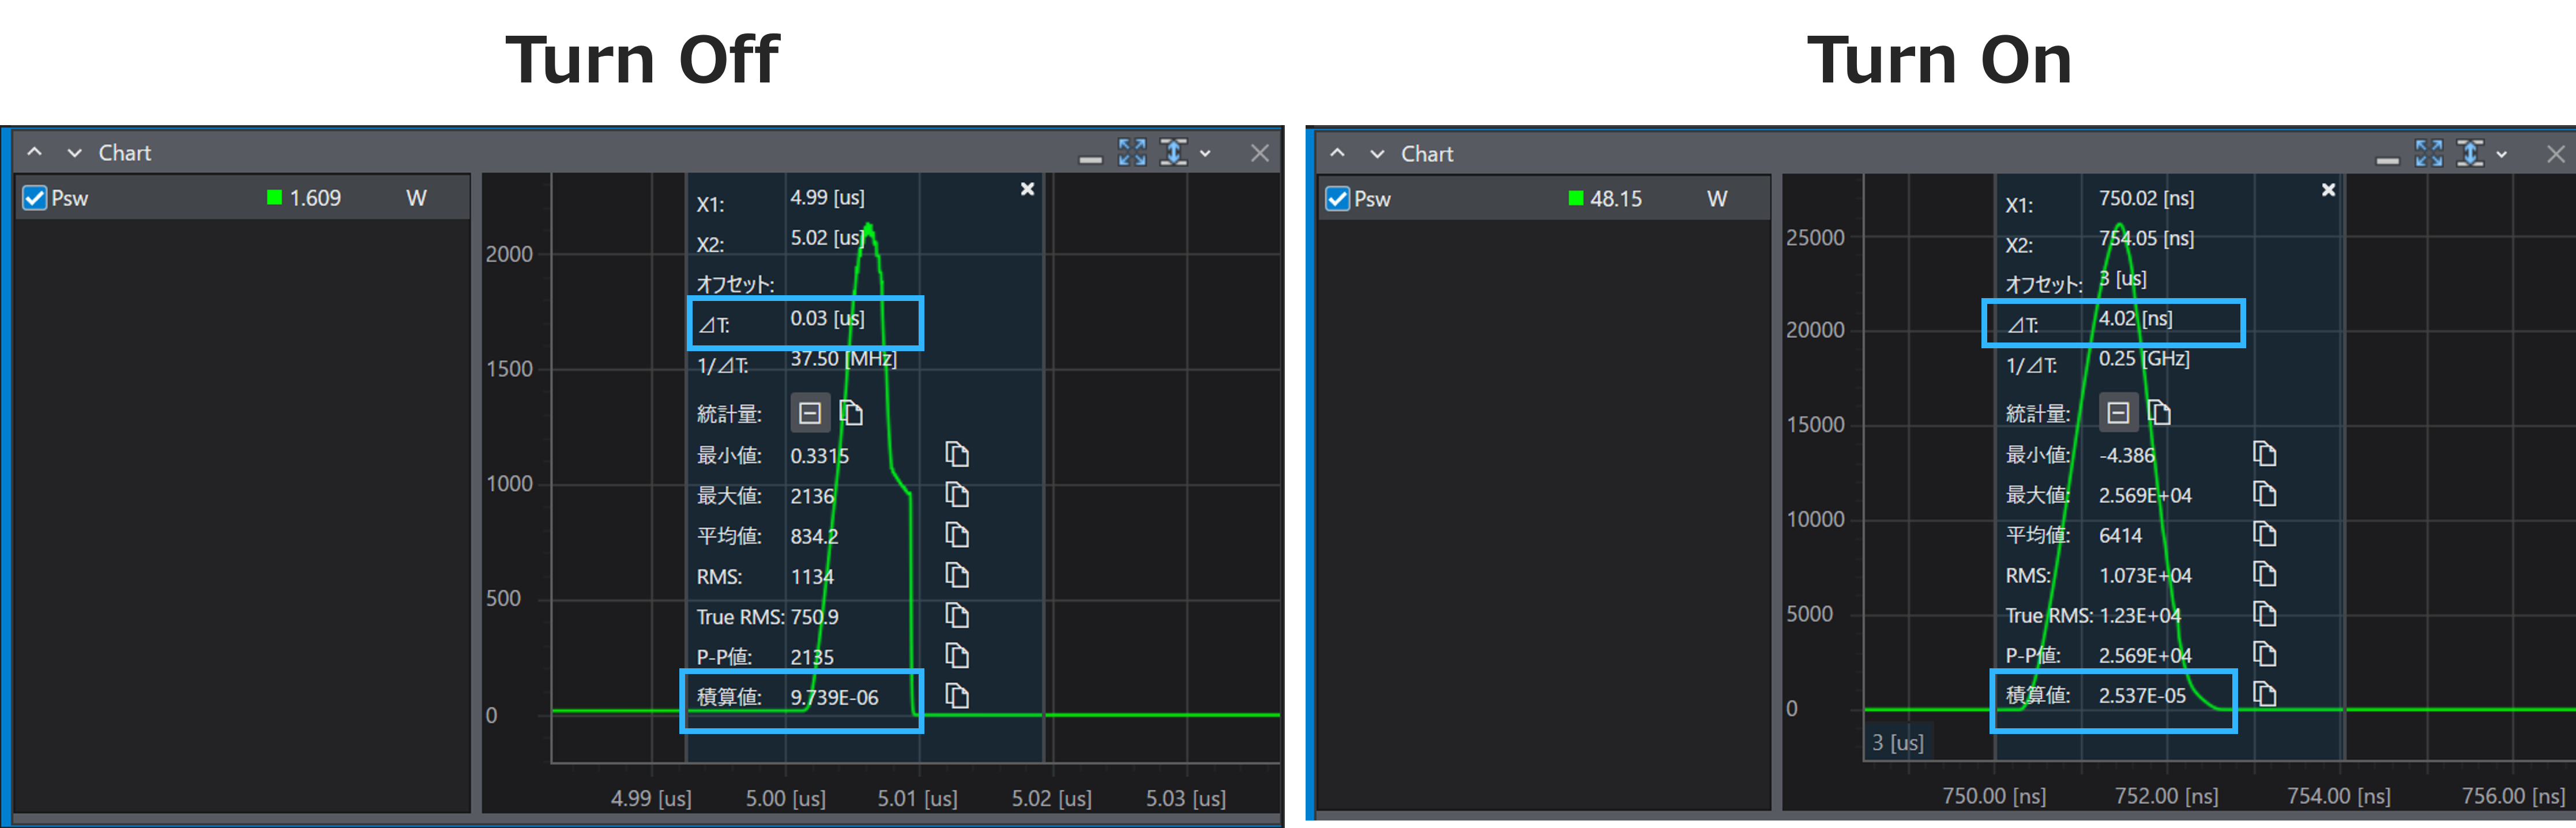This screenshot has width=2576, height=828.
Task: Click the X1 value 4.99 [us]
Action: click(827, 198)
